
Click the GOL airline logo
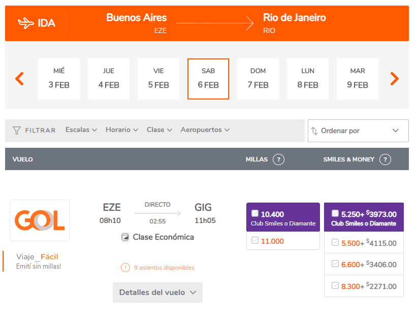pyautogui.click(x=40, y=220)
